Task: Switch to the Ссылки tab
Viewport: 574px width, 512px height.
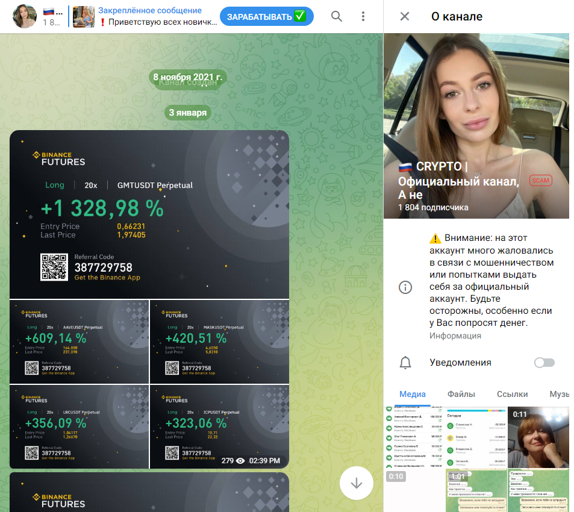Action: pyautogui.click(x=512, y=394)
